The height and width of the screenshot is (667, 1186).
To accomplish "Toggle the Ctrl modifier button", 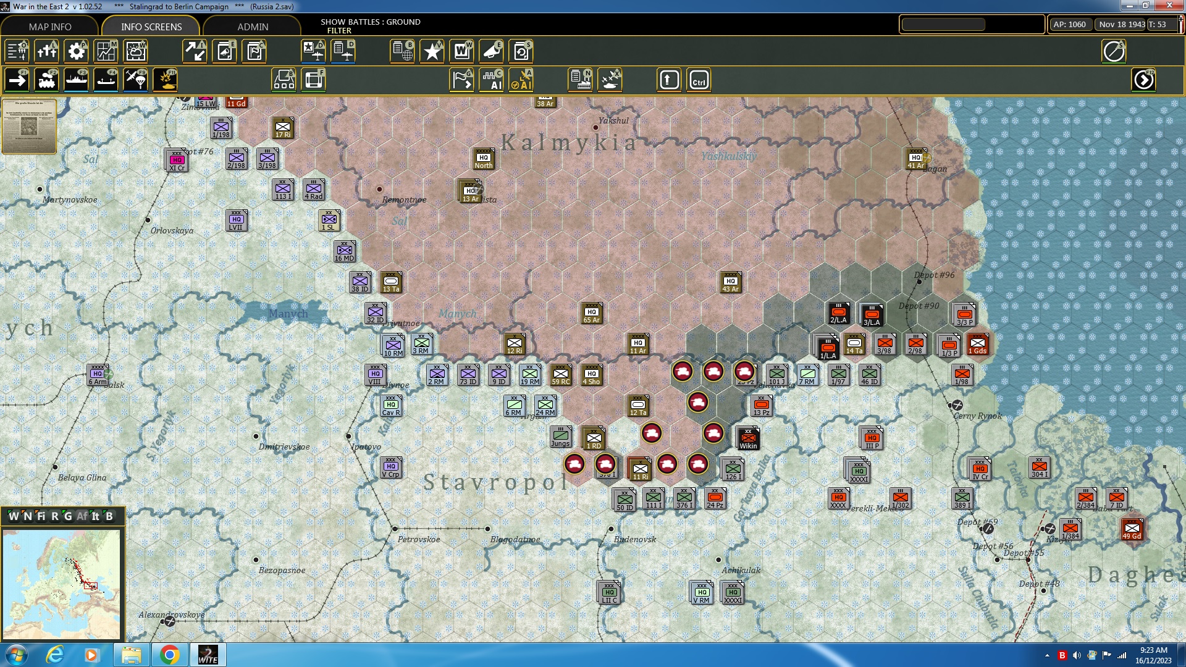I will (x=699, y=80).
